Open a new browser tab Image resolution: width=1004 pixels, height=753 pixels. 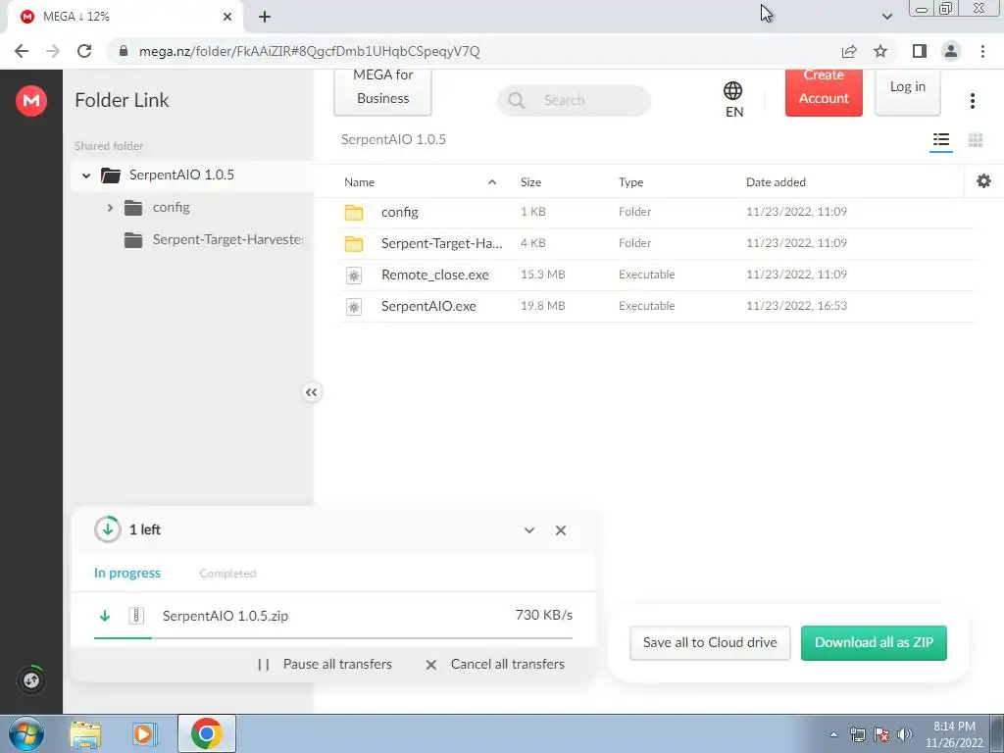pos(265,17)
